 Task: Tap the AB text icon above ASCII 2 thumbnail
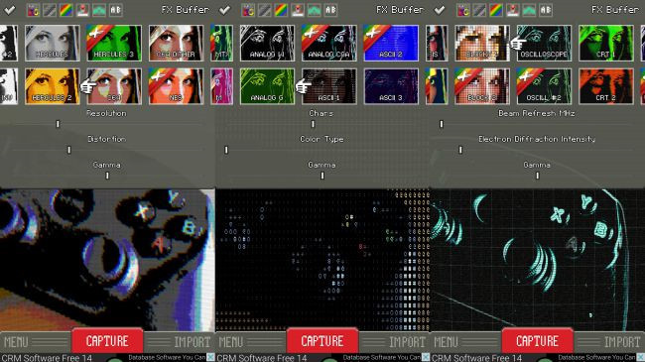(330, 10)
